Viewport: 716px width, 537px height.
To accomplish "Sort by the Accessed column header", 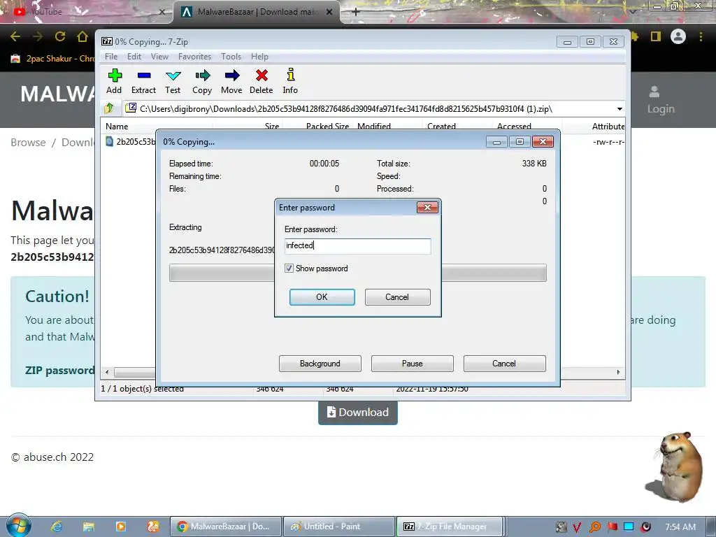I will [x=514, y=127].
